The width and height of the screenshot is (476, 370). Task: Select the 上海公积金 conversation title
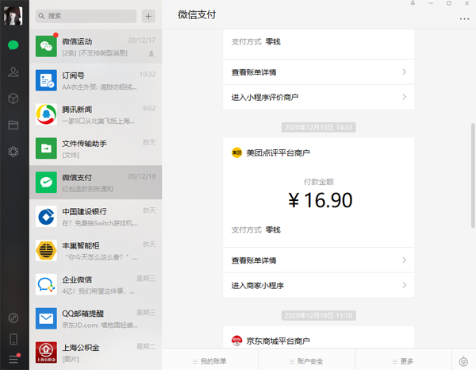coord(81,348)
